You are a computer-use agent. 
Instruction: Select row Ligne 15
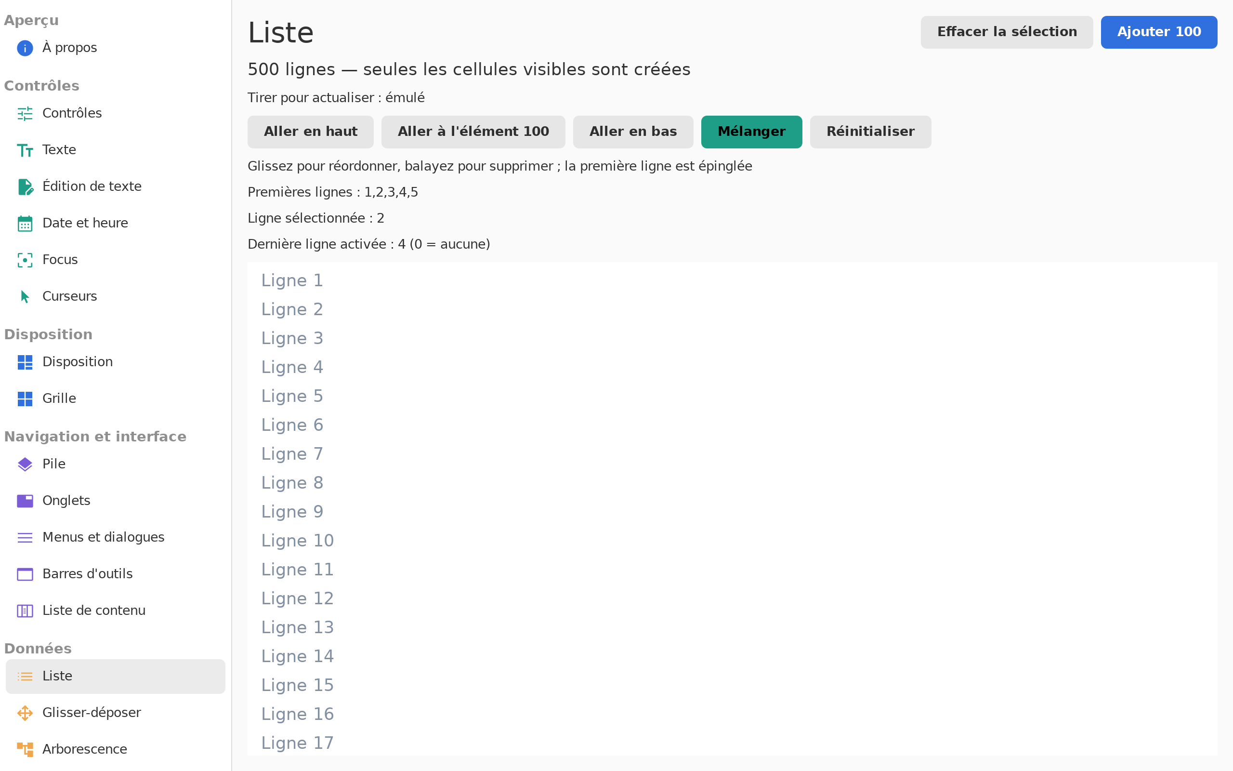point(732,685)
